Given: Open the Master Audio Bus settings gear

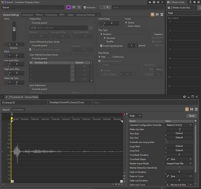Looking at the screenshot, I should click(x=194, y=2).
